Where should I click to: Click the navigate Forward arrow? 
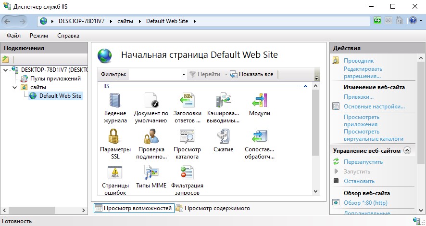tap(23, 22)
